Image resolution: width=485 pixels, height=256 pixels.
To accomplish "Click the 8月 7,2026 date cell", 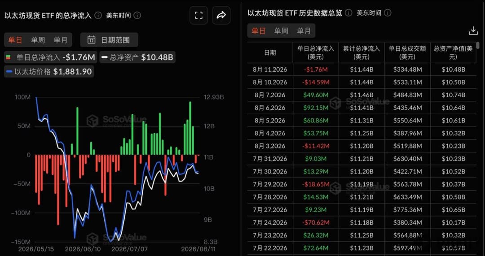I will [270, 95].
